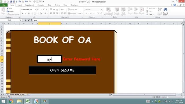185x104 pixels.
Task: Switch to Page Layout view in status bar
Action: click(x=157, y=97)
